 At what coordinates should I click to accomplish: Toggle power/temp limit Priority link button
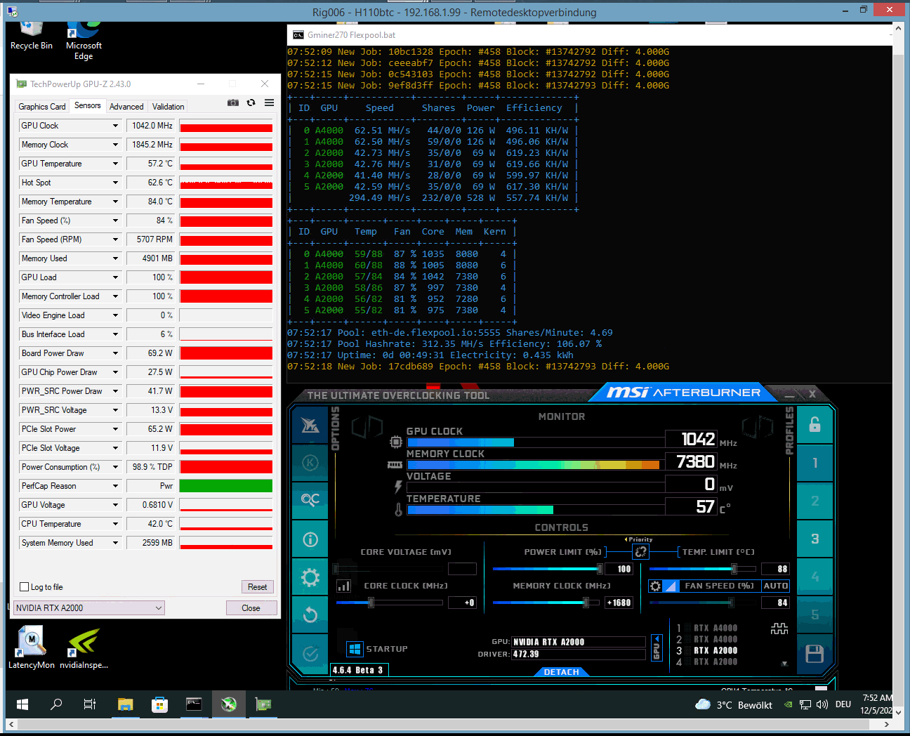tap(640, 551)
